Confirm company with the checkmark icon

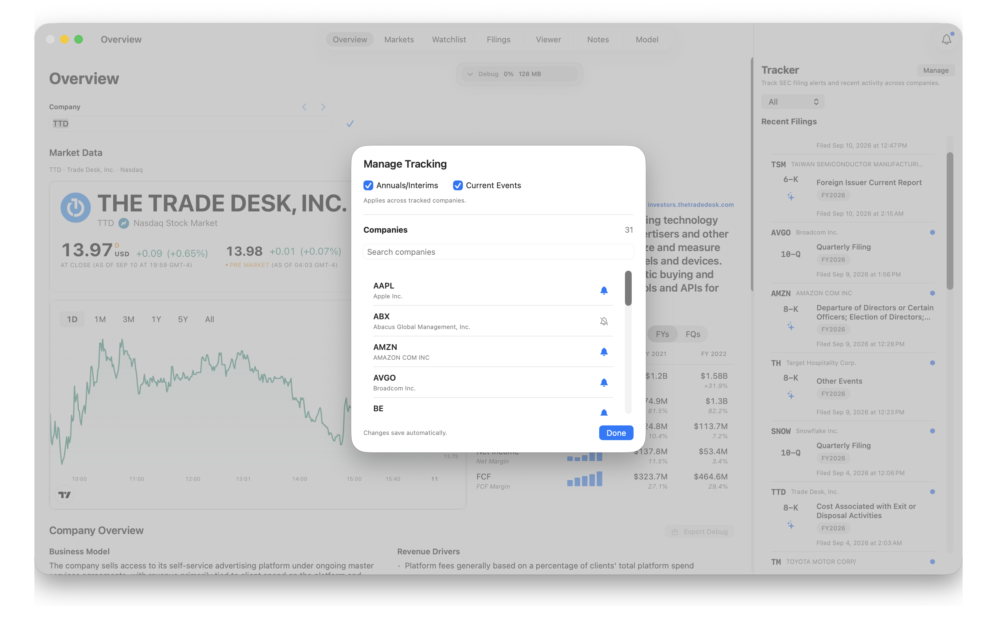(x=350, y=123)
